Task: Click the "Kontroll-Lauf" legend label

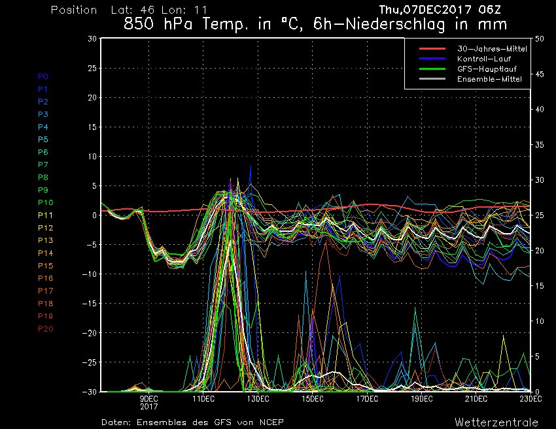Action: coord(484,59)
